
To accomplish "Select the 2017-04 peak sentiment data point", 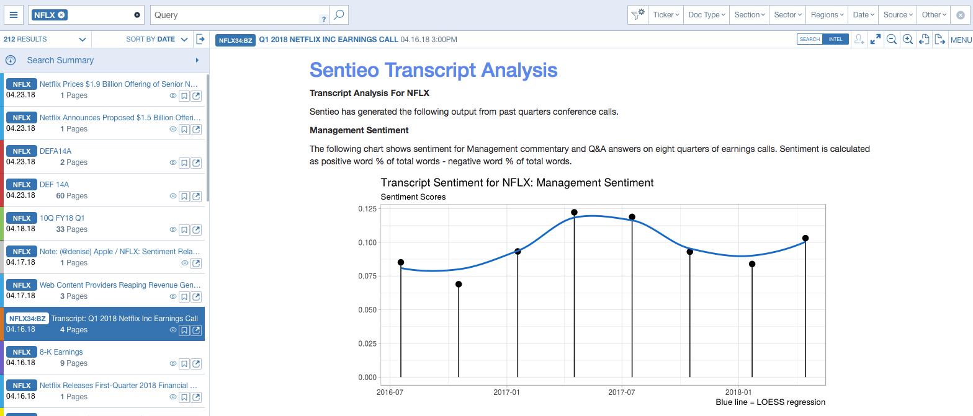I will (x=574, y=212).
